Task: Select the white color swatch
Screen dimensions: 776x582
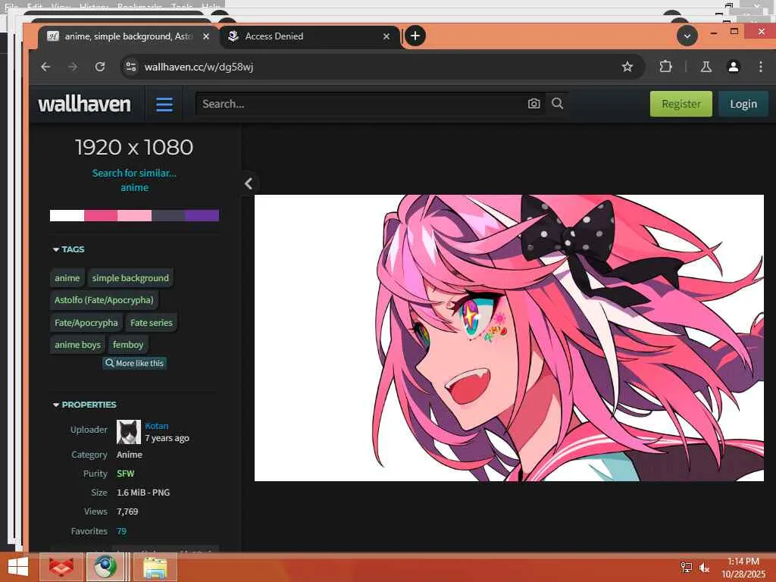Action: click(67, 215)
